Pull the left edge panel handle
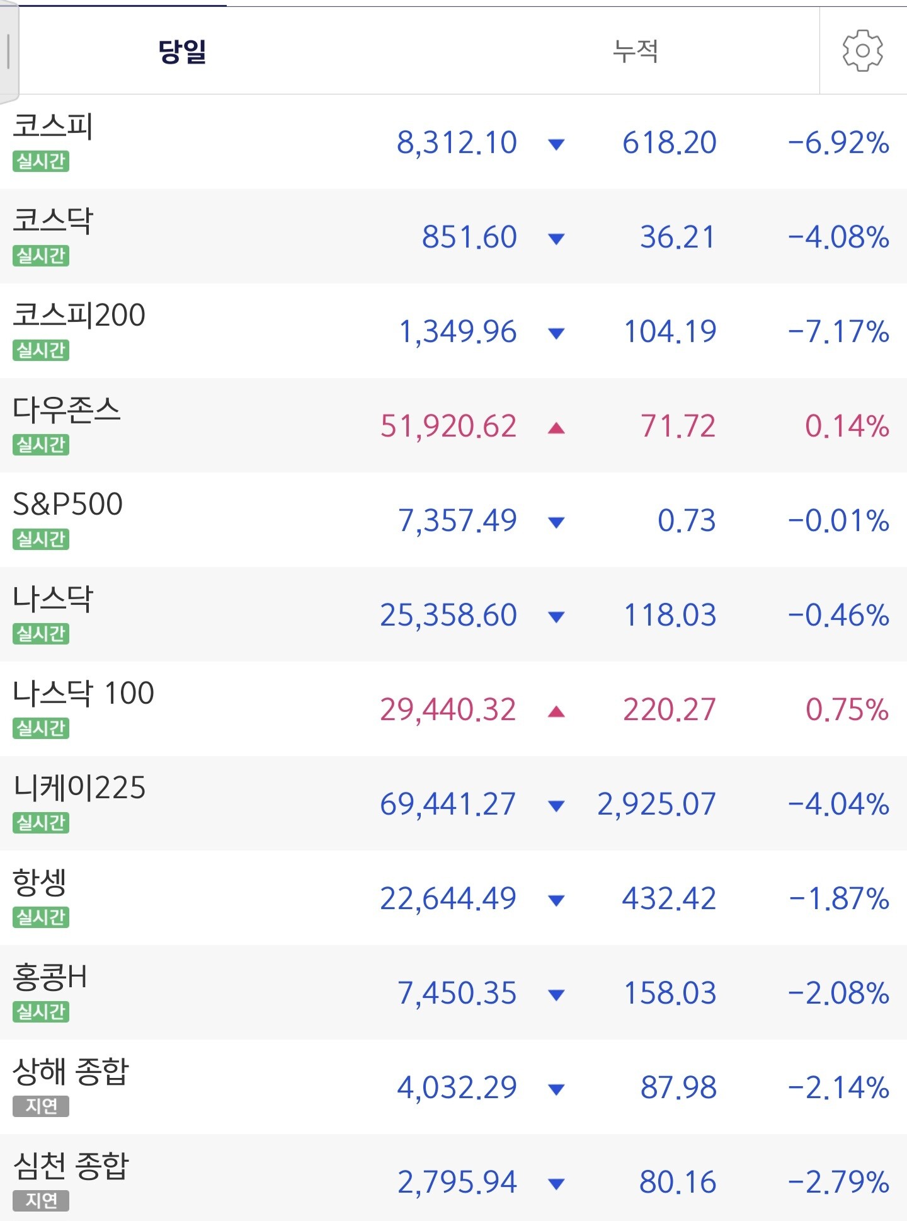The image size is (907, 1221). click(x=8, y=52)
